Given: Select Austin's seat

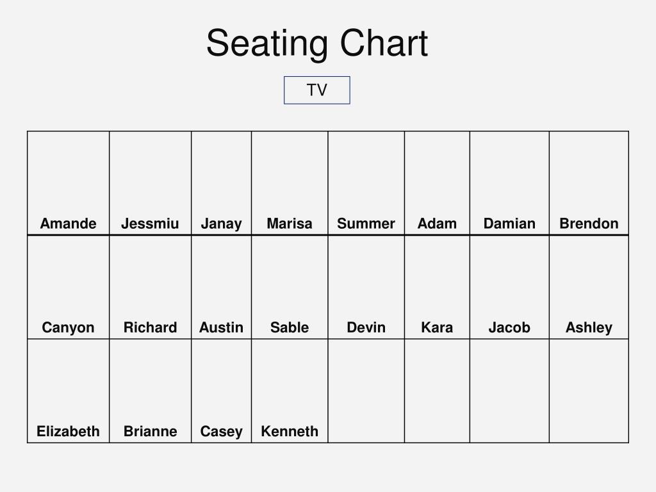Looking at the screenshot, I should coord(221,287).
